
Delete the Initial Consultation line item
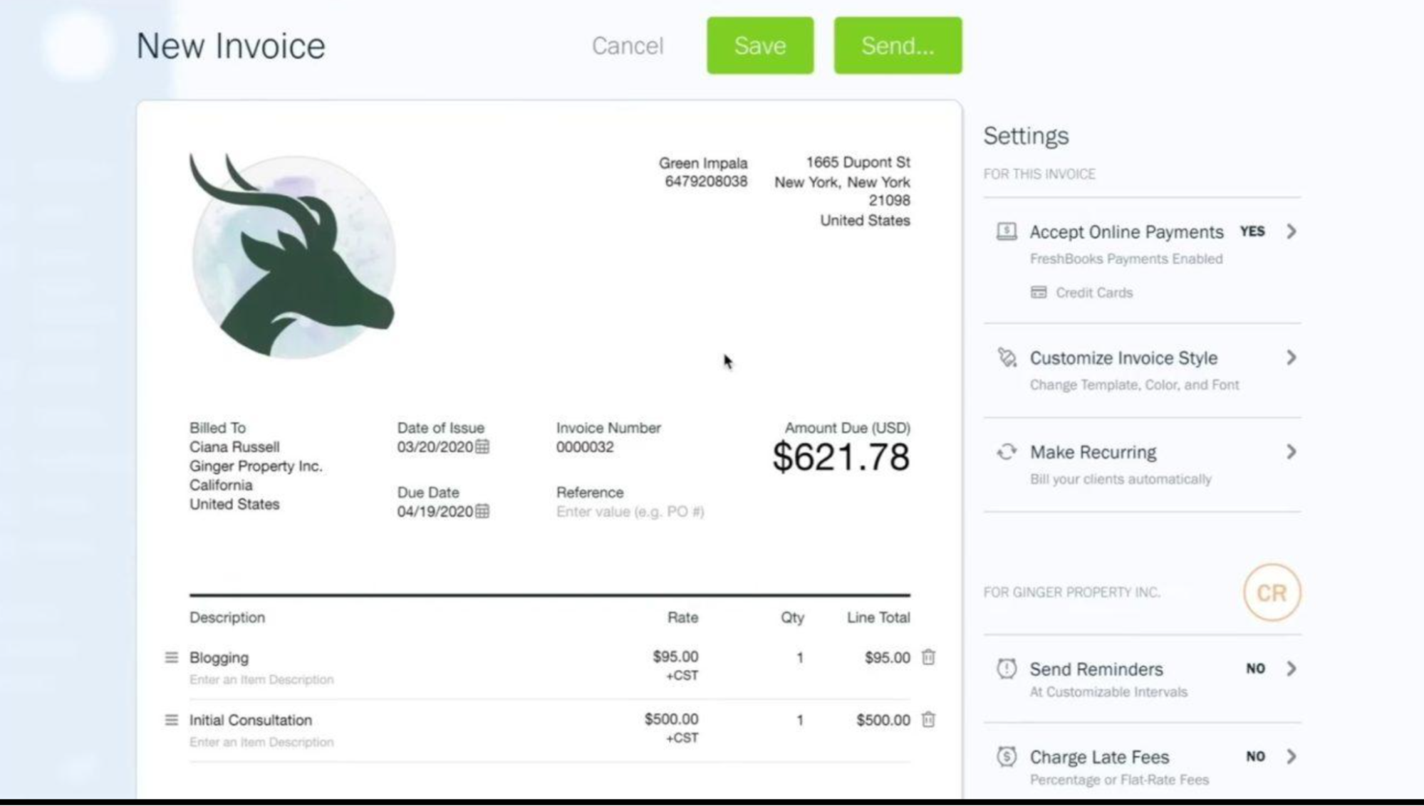(928, 720)
